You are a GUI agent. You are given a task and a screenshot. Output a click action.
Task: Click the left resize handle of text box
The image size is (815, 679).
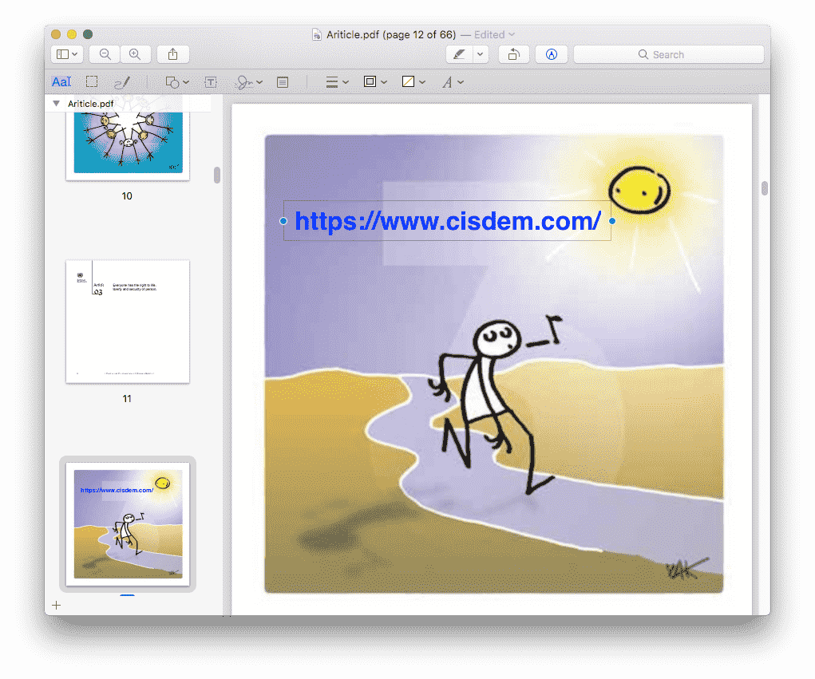tap(283, 221)
